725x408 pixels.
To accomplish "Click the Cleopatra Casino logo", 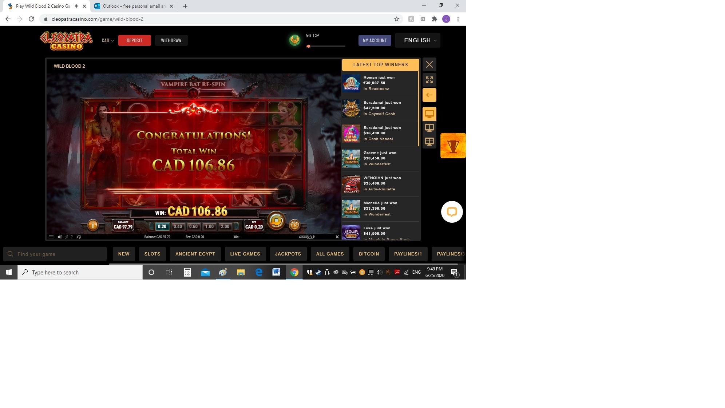I will point(66,40).
